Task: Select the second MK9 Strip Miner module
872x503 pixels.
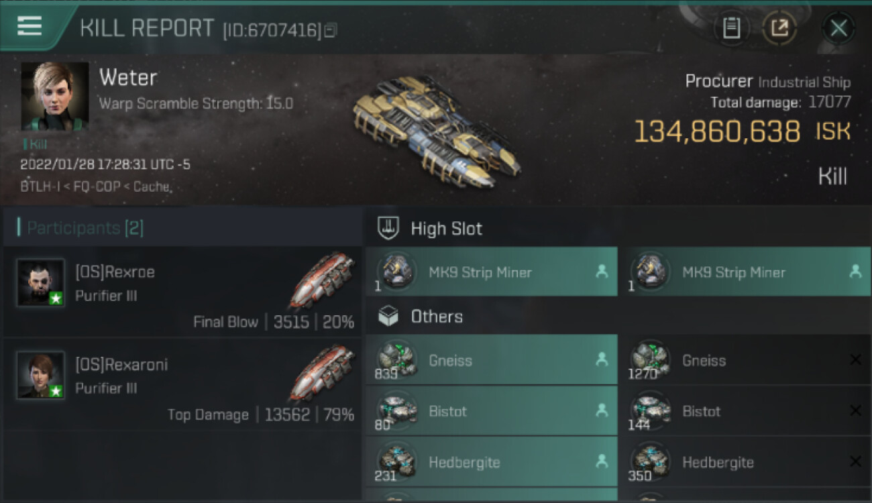Action: 745,272
